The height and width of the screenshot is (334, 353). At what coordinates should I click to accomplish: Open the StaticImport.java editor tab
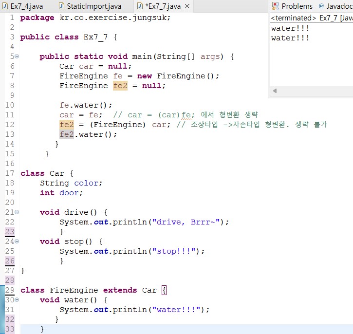(90, 6)
